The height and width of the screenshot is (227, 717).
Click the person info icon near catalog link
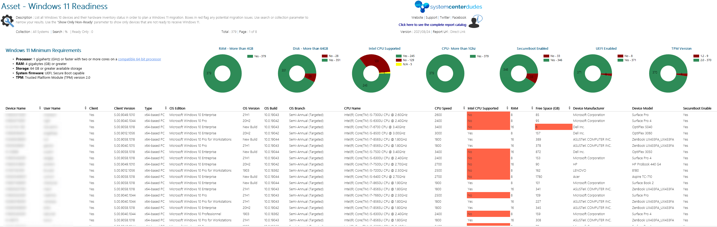pos(475,22)
